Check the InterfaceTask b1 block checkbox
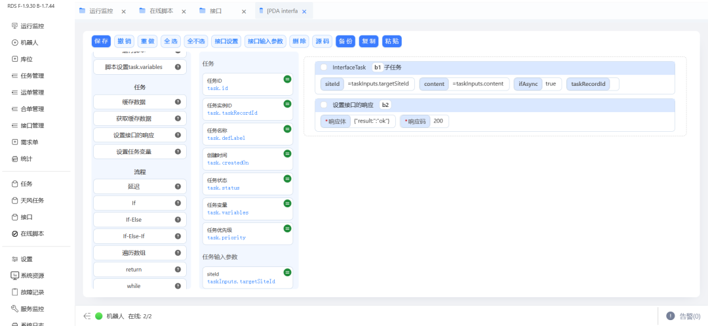The height and width of the screenshot is (326, 708). coord(324,67)
